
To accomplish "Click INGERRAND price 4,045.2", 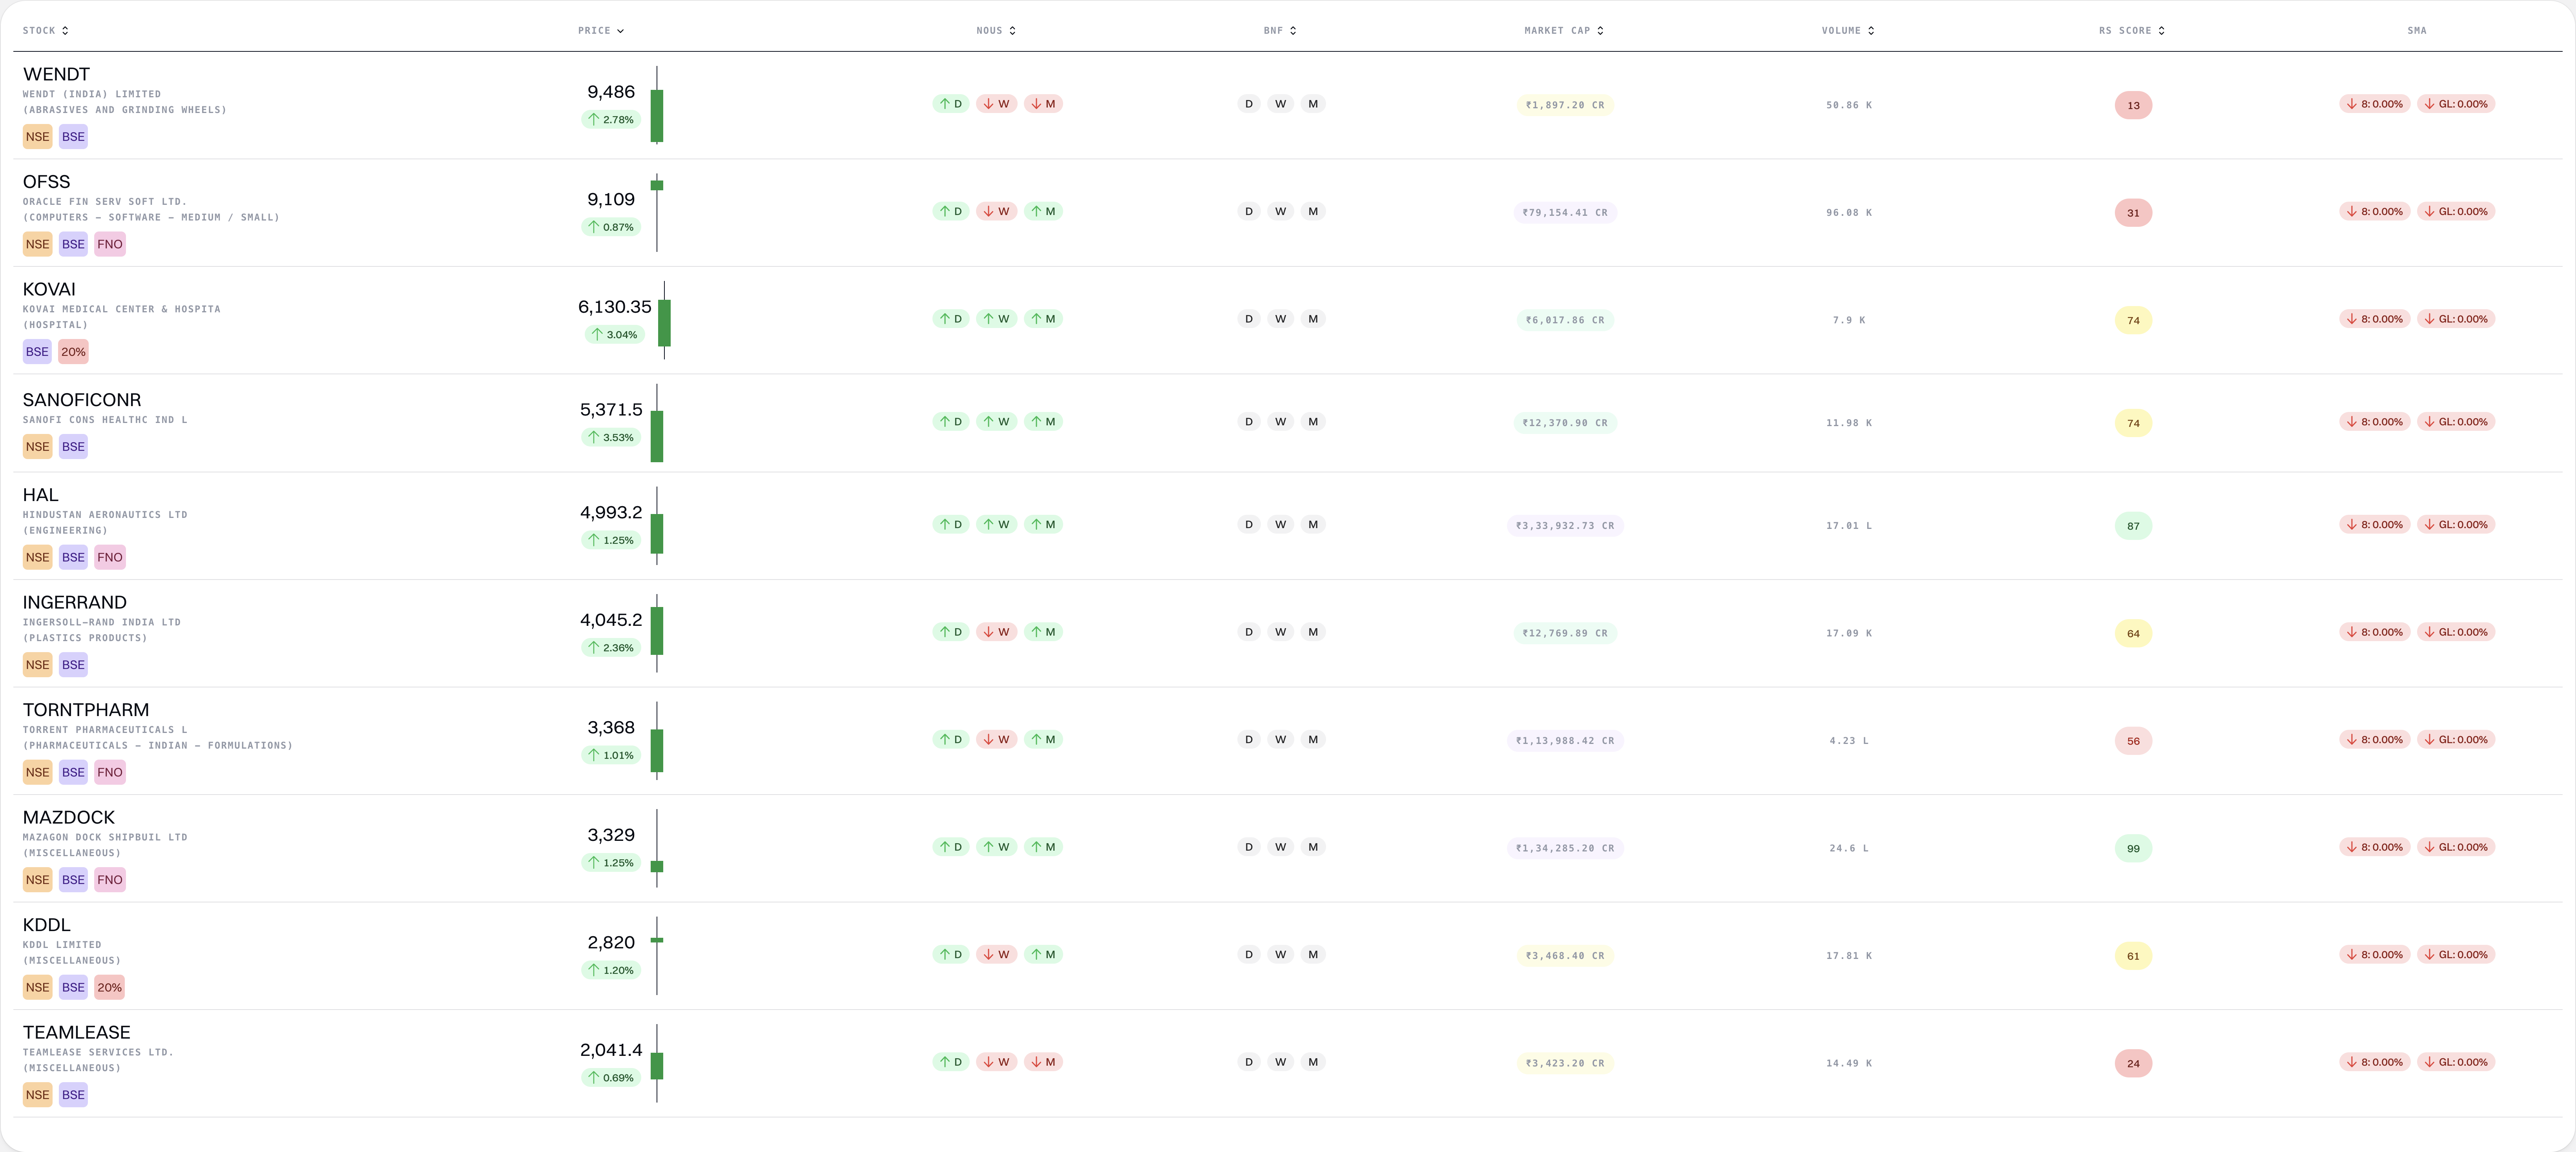I will [611, 620].
